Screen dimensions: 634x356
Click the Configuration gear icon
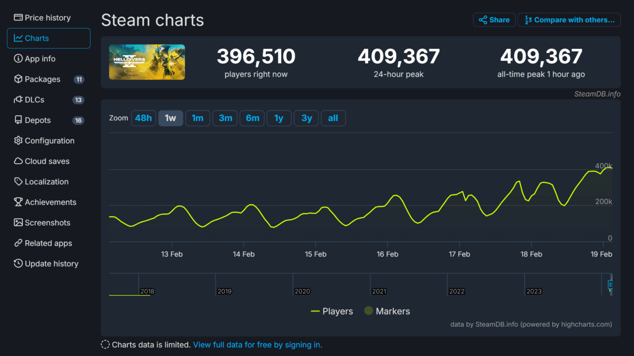tap(18, 141)
